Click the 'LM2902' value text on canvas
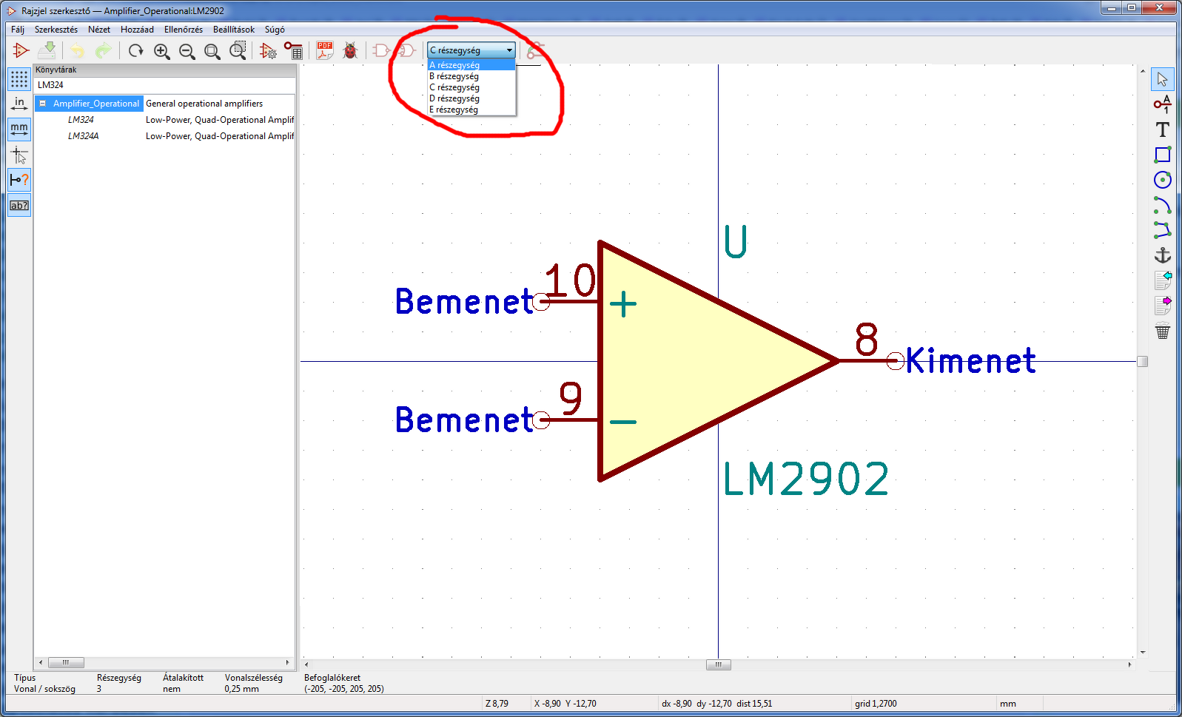Image resolution: width=1182 pixels, height=717 pixels. click(x=805, y=479)
